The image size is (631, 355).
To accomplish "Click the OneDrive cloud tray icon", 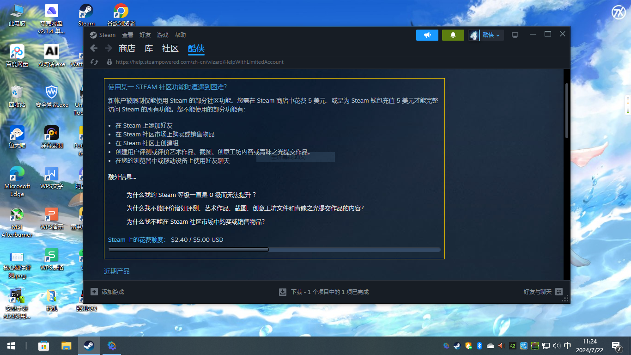I will (x=491, y=346).
